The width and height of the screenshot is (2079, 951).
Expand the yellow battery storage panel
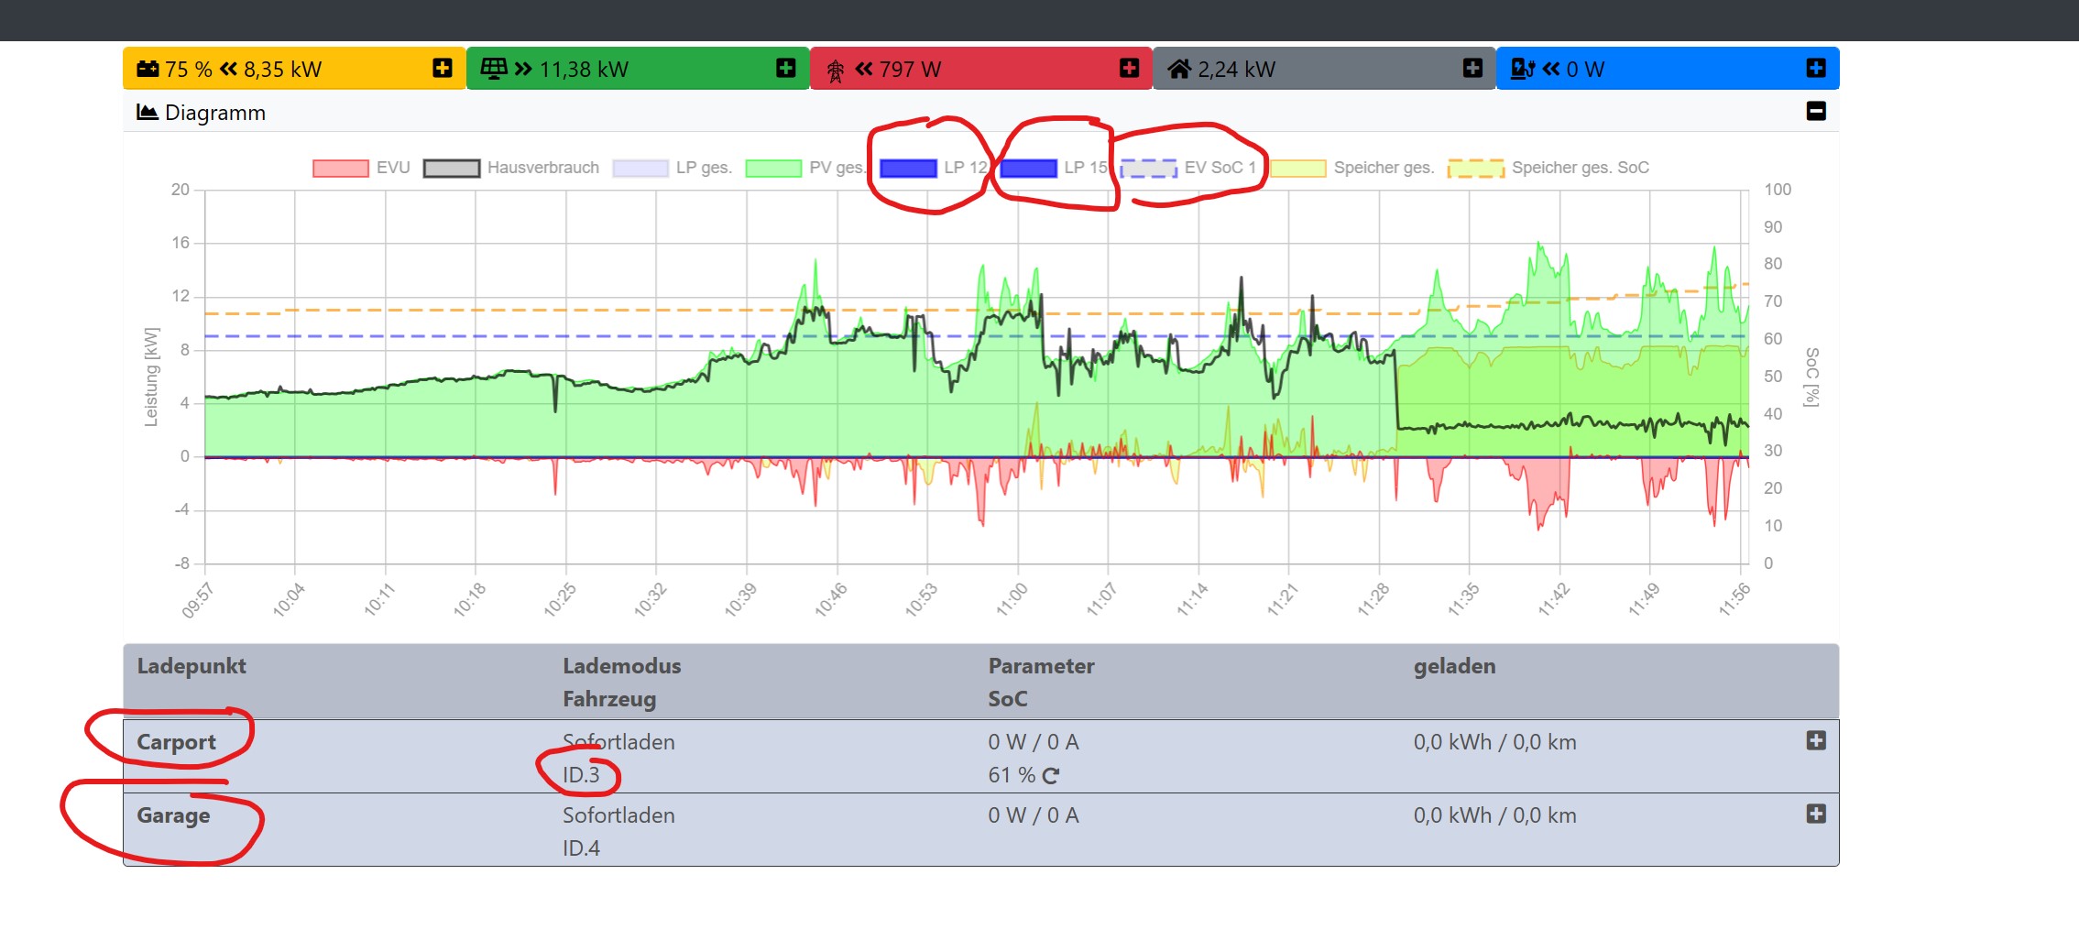pos(443,68)
